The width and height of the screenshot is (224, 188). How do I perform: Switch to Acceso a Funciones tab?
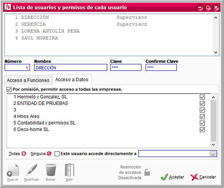point(28,80)
